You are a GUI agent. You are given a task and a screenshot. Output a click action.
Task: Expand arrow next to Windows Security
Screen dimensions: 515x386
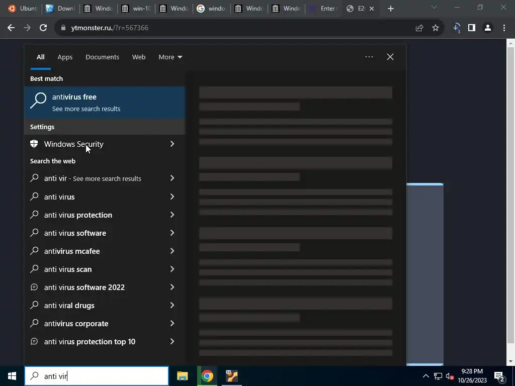(172, 144)
